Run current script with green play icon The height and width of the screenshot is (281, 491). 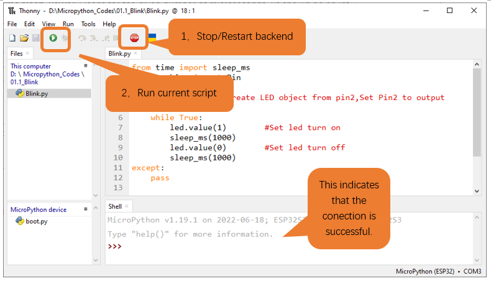tap(53, 38)
